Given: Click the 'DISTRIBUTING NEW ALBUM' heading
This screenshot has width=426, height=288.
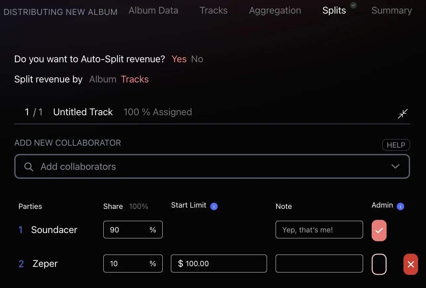Looking at the screenshot, I should pos(61,12).
